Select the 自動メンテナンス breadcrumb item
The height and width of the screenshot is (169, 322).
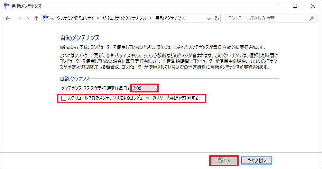(x=170, y=18)
